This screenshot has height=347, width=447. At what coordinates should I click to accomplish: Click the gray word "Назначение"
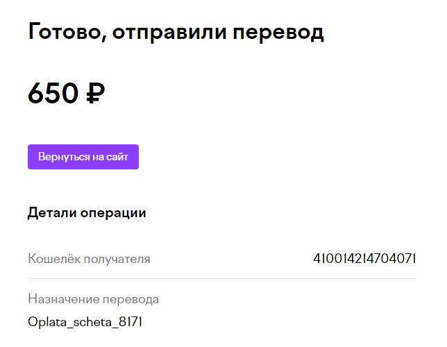coord(63,299)
